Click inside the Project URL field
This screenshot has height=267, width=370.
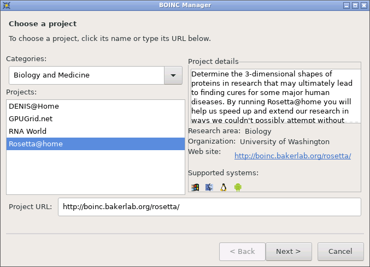[x=209, y=207]
